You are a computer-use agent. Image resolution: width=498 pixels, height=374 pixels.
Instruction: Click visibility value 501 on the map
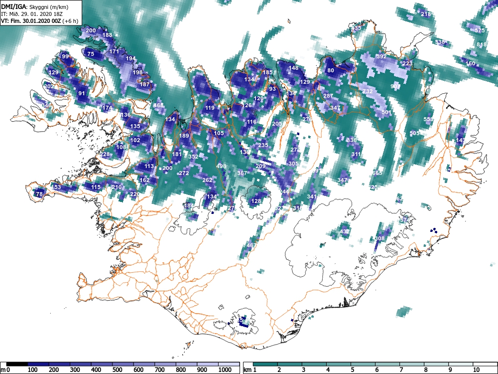pos(386,112)
